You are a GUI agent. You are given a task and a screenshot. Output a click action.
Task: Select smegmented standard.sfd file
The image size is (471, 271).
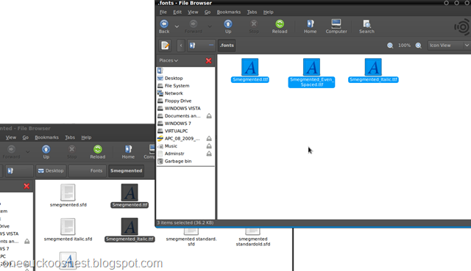point(191,236)
